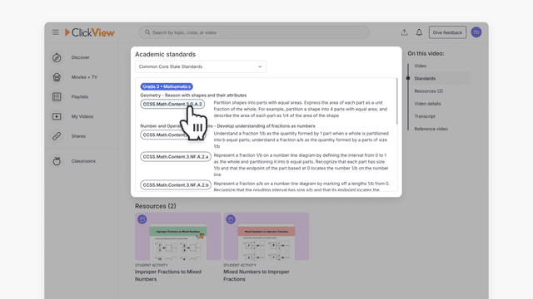The image size is (533, 299).
Task: Jump to Video details section link
Action: pos(427,104)
